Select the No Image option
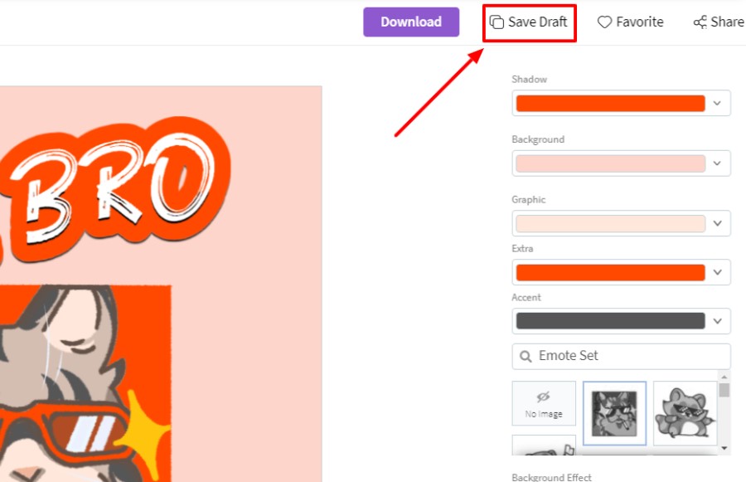Viewport: 746px width, 482px height. pos(544,403)
